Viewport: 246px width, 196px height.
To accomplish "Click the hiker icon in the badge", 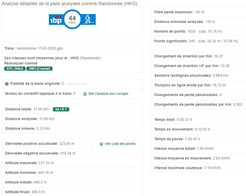I will point(88,20).
